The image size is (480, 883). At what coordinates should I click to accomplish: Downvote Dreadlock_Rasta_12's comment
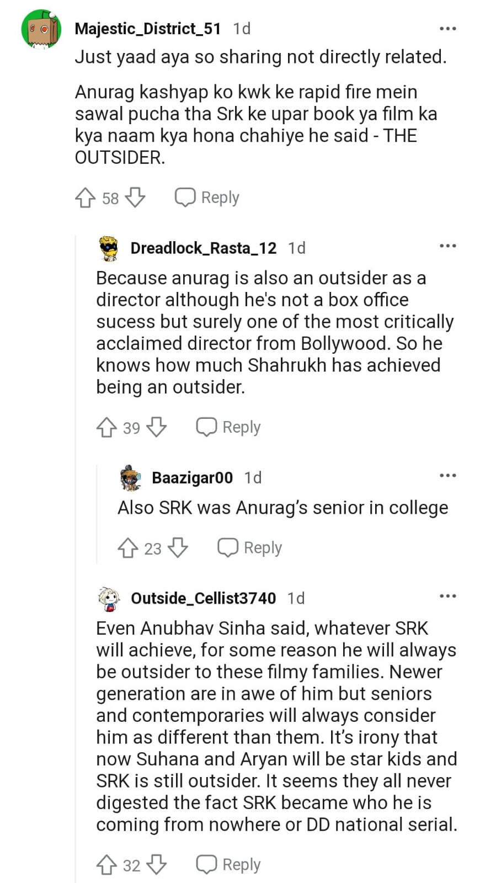[157, 427]
